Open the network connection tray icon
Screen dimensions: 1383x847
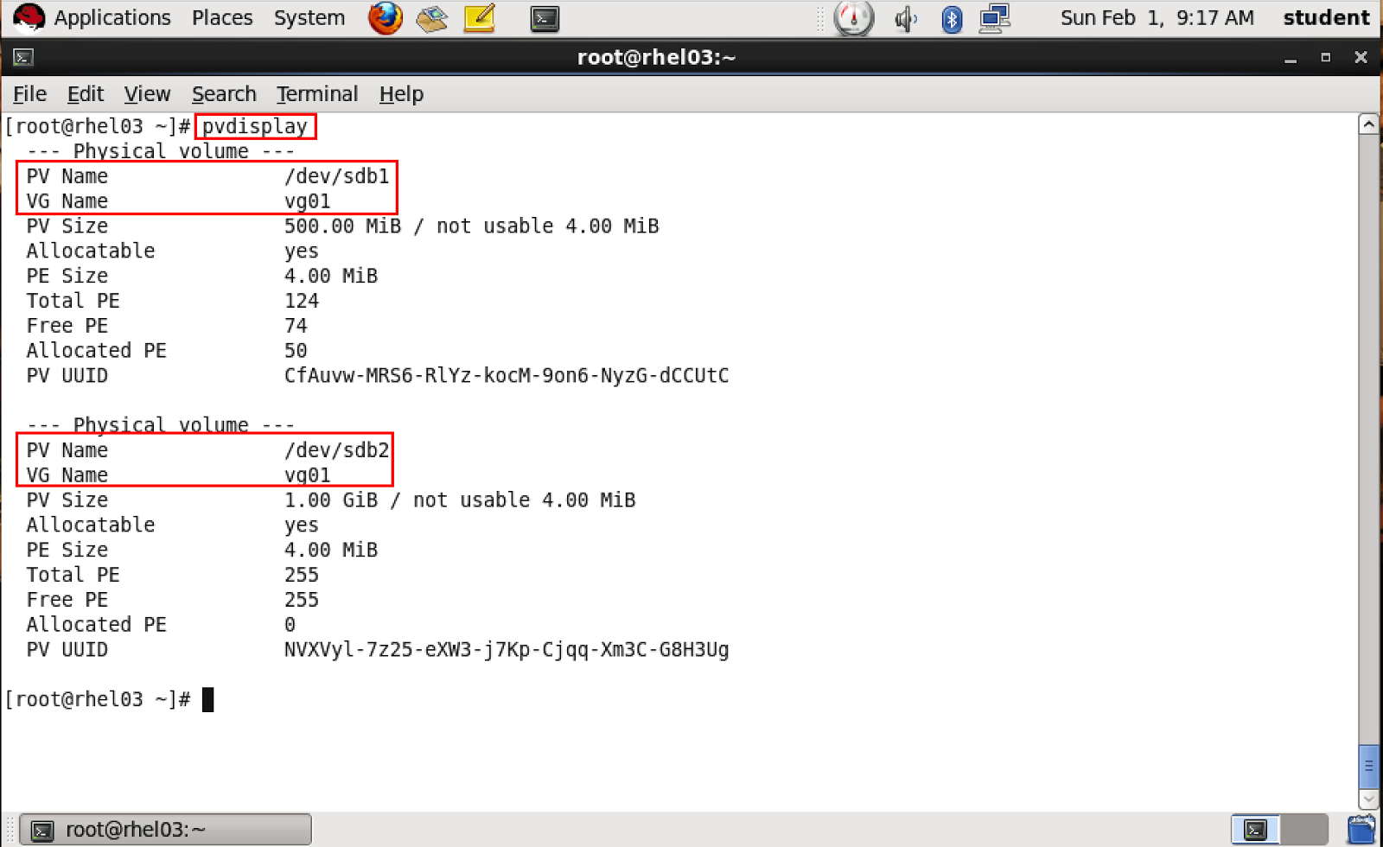pos(995,18)
